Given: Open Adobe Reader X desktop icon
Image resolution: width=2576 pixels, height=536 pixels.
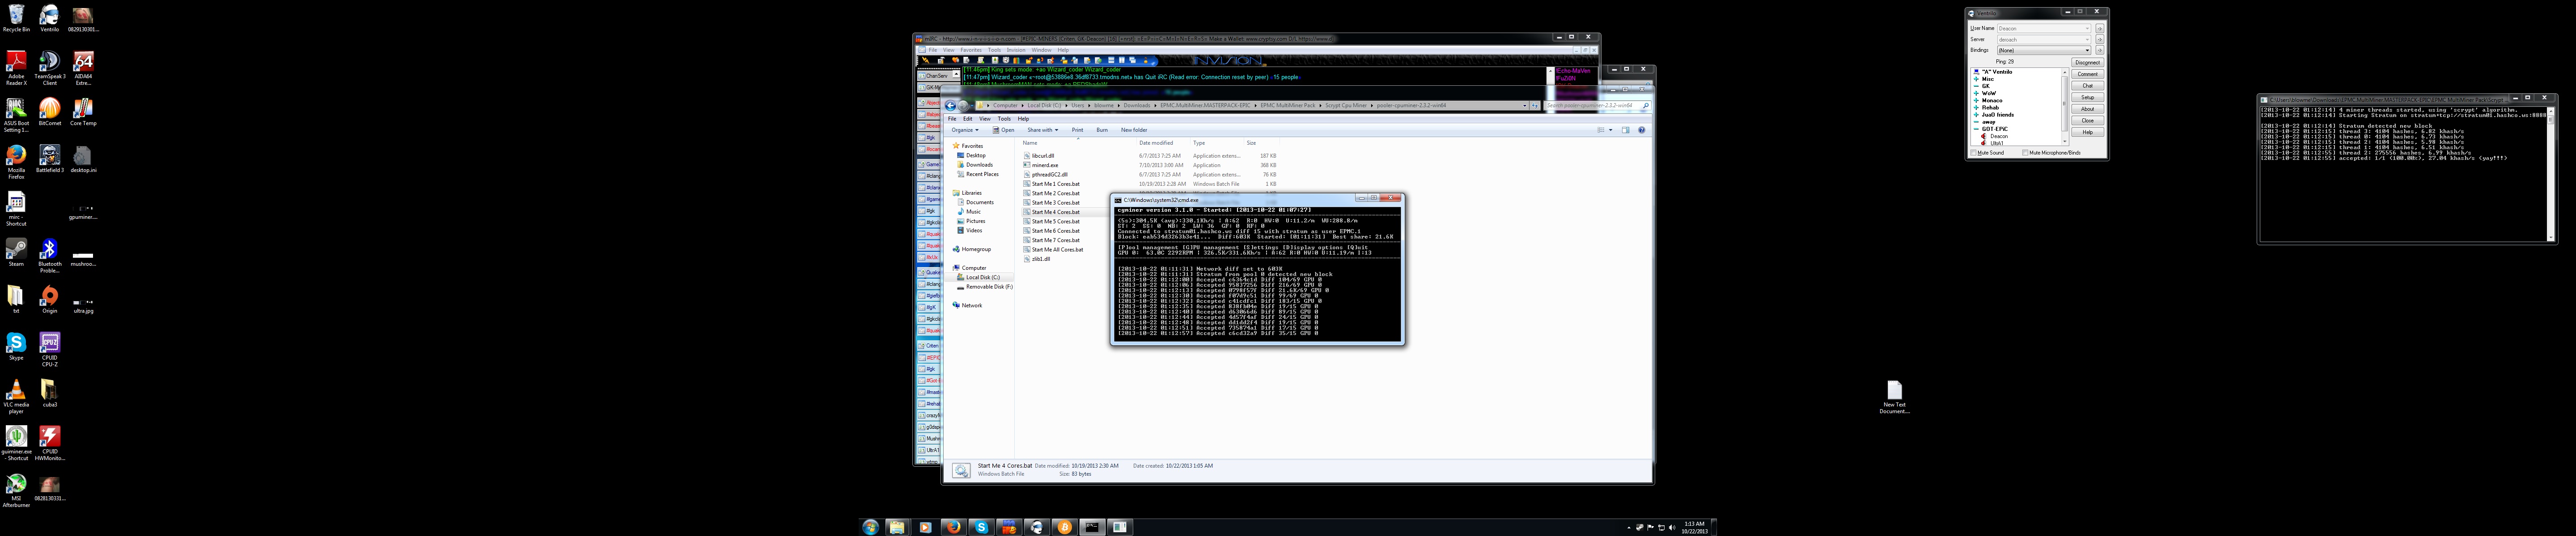Looking at the screenshot, I should click(x=16, y=68).
